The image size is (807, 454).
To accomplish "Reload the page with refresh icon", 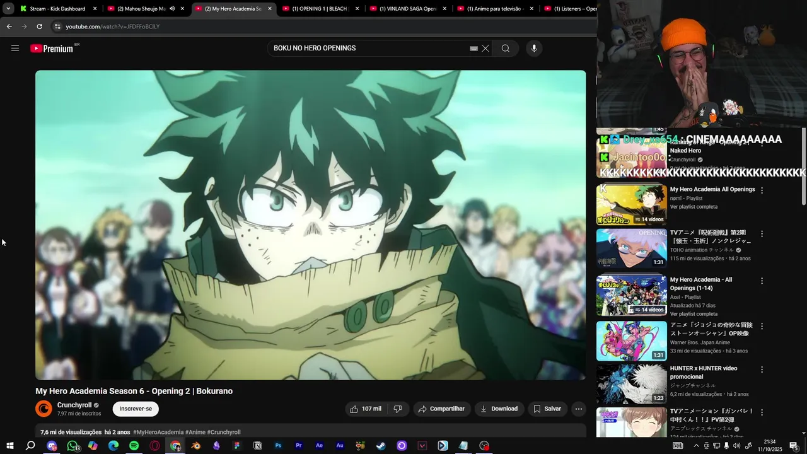I will (39, 26).
